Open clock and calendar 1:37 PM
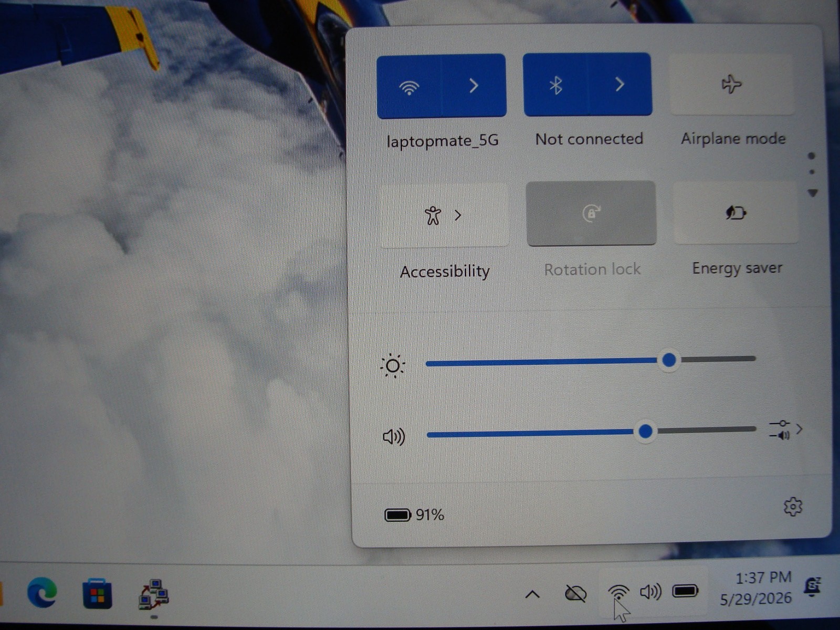The image size is (840, 630). click(756, 588)
